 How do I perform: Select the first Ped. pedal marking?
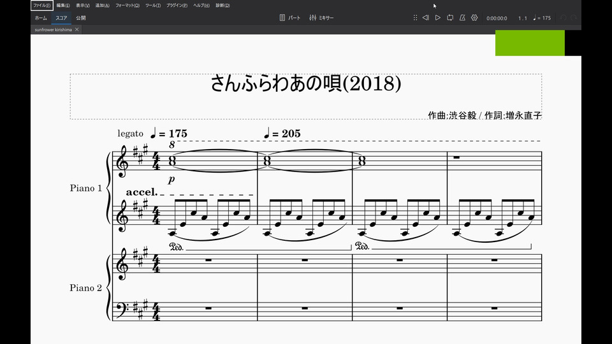click(x=176, y=247)
